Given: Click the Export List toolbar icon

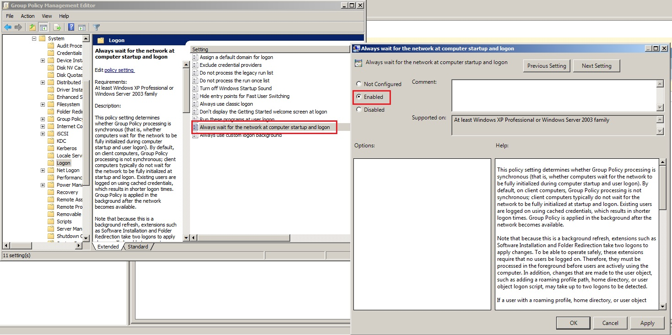Looking at the screenshot, I should pos(57,27).
